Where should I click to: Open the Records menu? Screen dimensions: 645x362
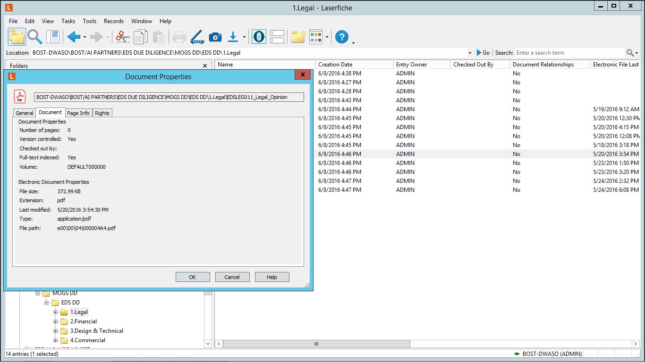113,21
